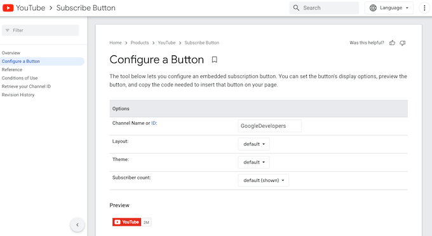Screen dimensions: 432x236
Task: Click the Products breadcrumb link
Action: click(140, 43)
